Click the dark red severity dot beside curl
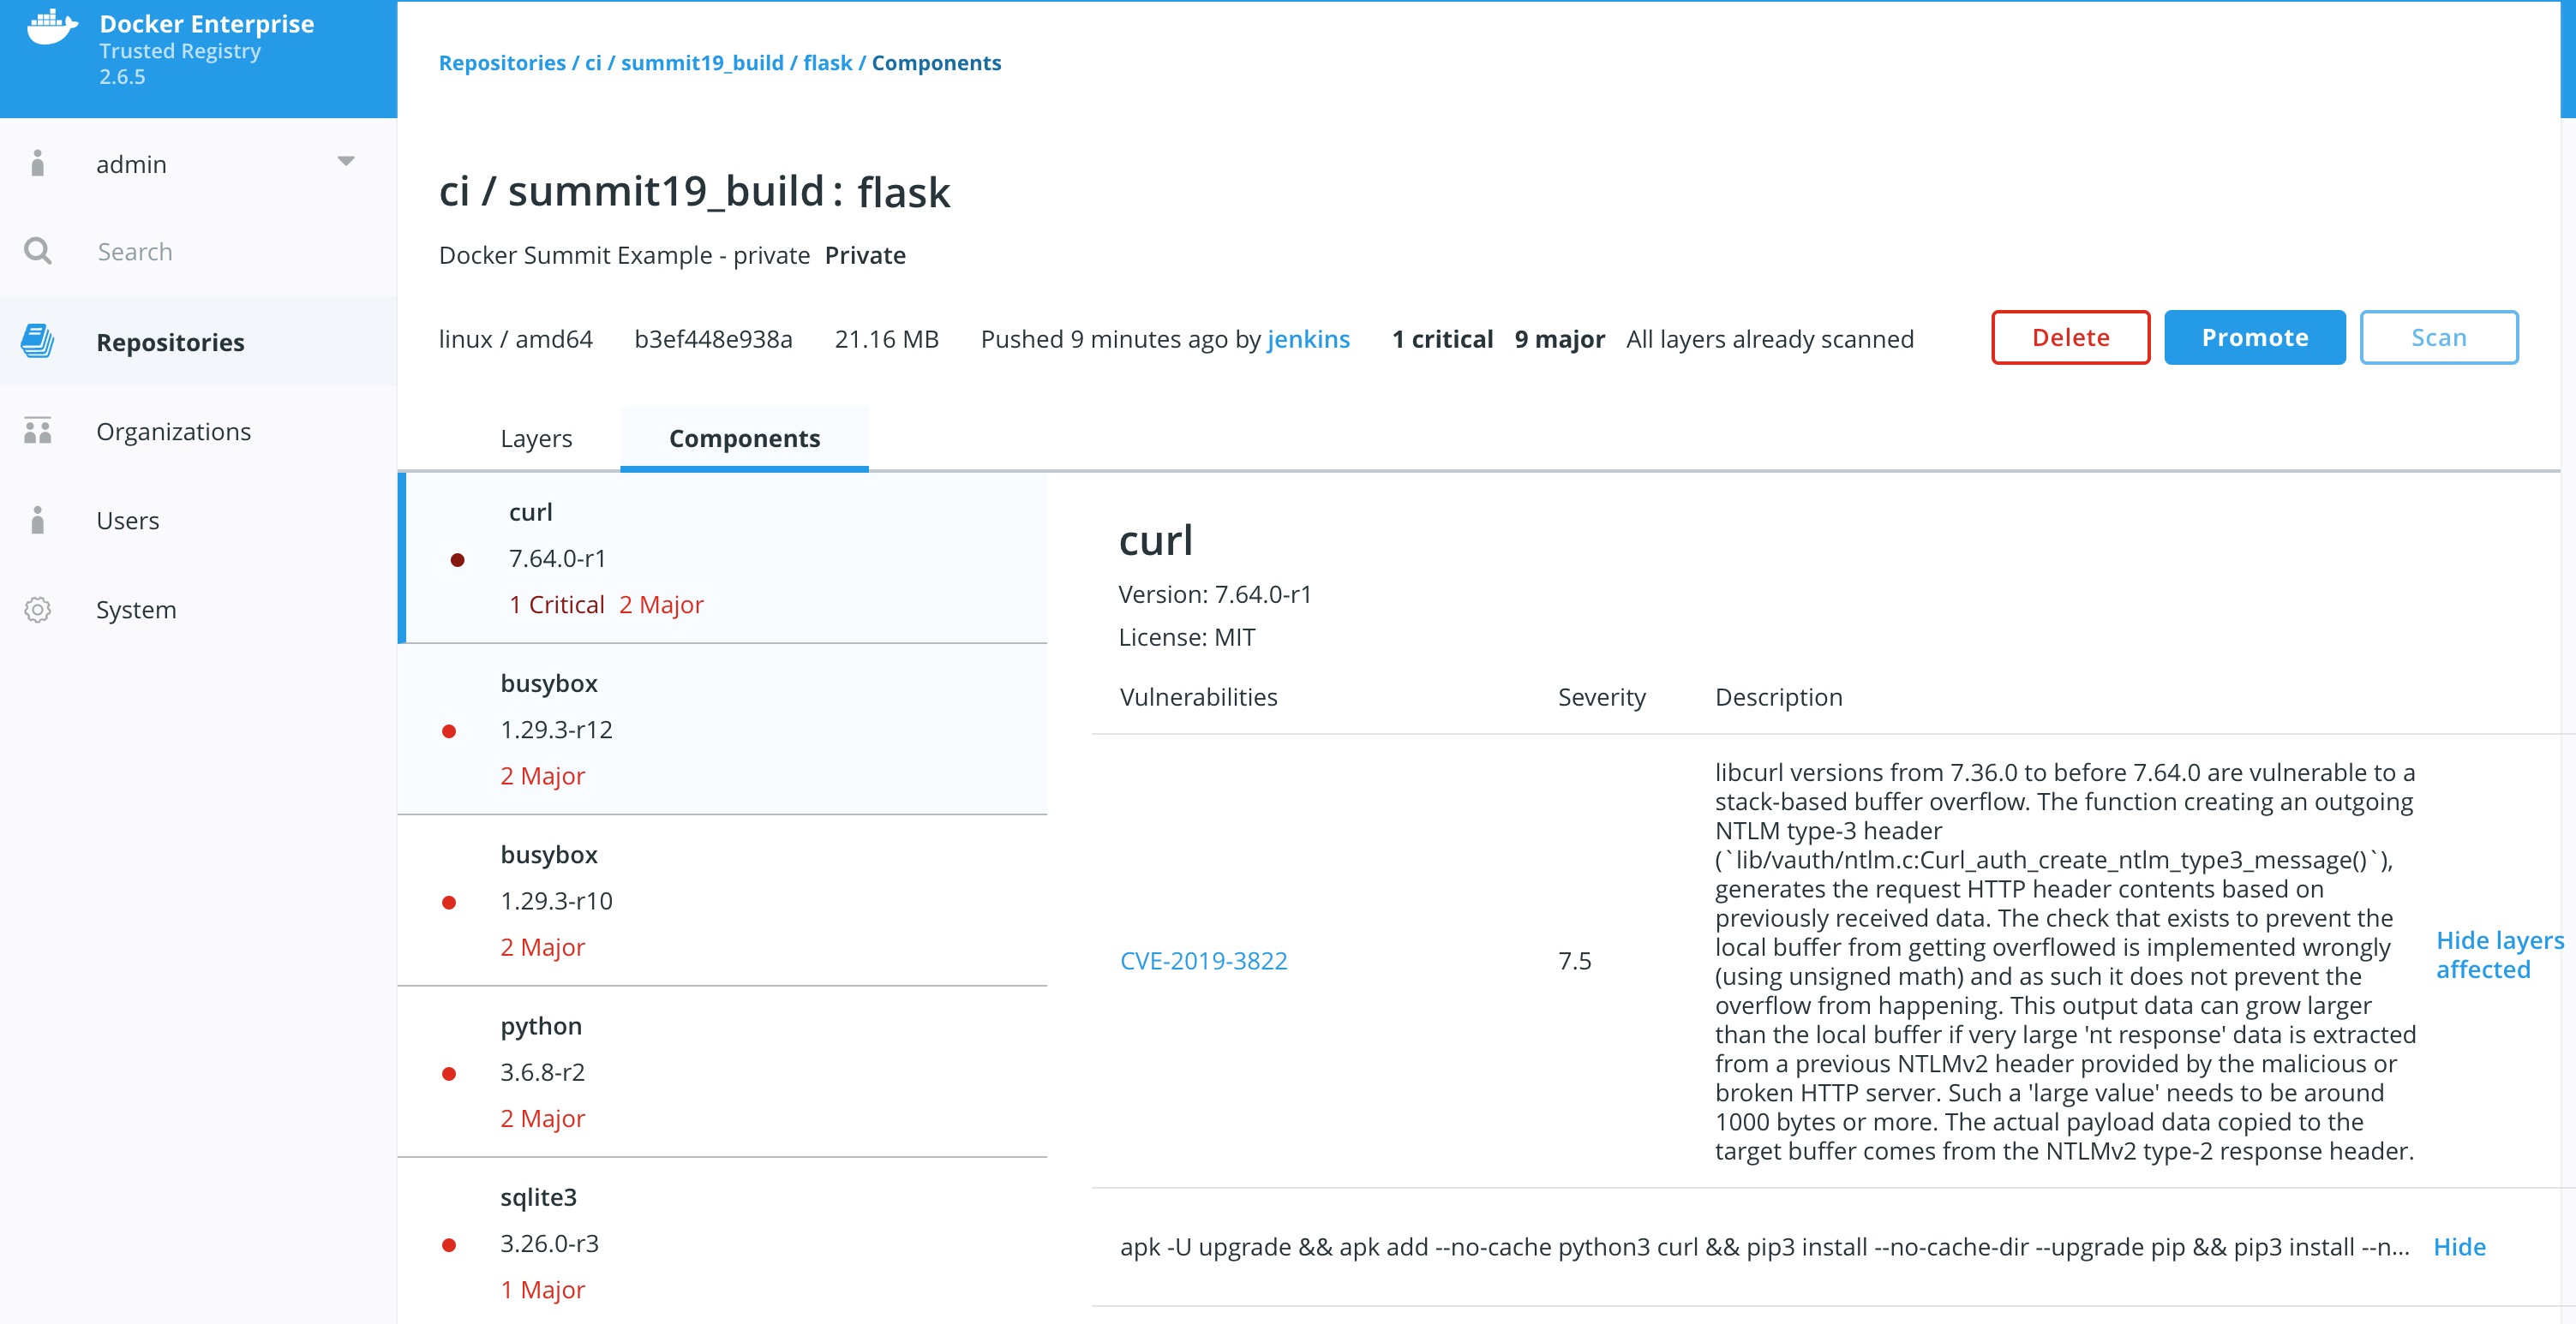2576x1324 pixels. (457, 559)
